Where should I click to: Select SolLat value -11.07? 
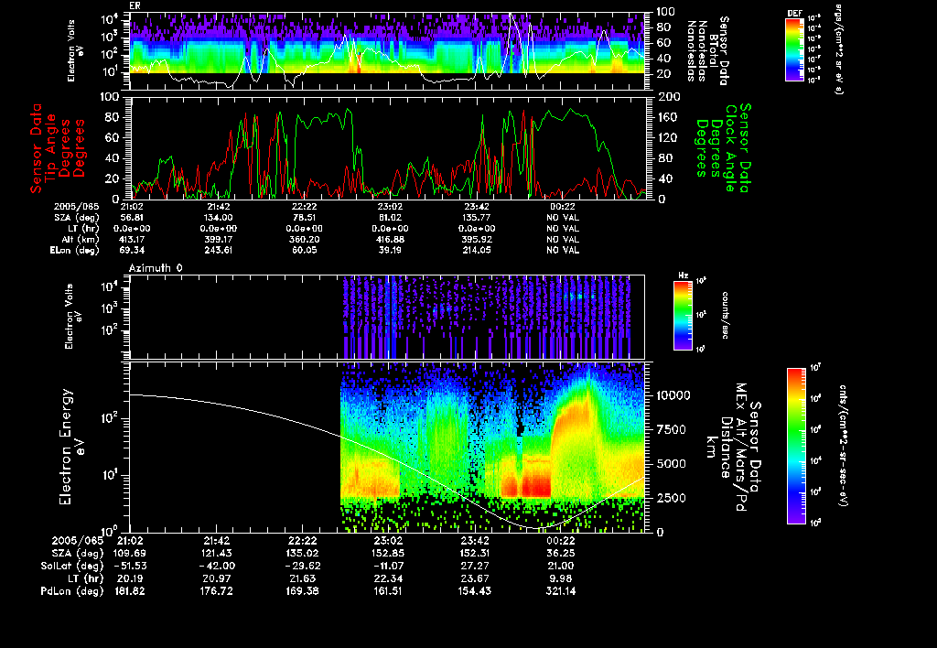(x=387, y=567)
